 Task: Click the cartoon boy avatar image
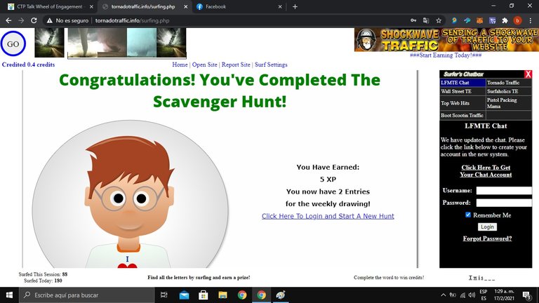[x=130, y=194]
